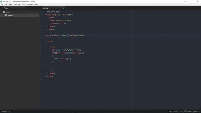This screenshot has width=201, height=113.
Task: Open the GitHub panel from status bar
Action: click(188, 111)
